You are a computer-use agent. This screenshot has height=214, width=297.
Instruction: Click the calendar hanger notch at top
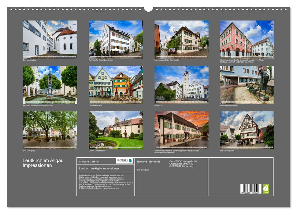148,9
